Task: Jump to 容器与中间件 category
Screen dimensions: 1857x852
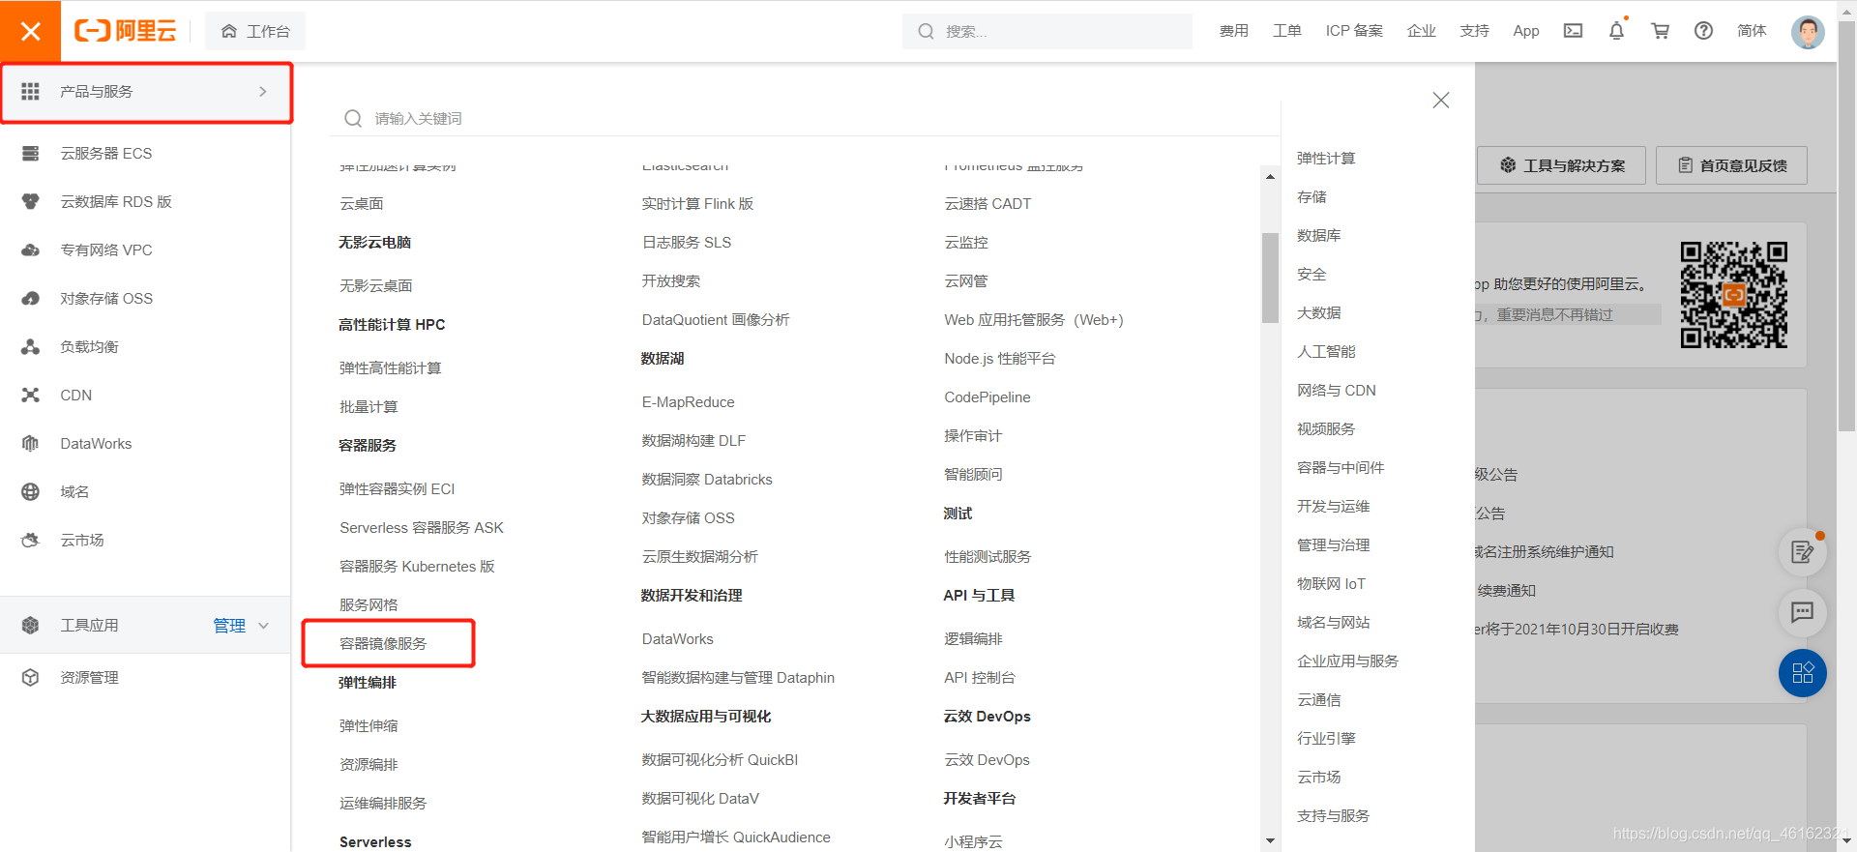Action: (1341, 468)
